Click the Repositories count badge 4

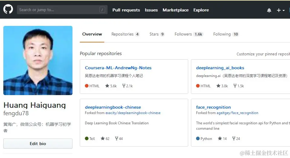pos(137,34)
